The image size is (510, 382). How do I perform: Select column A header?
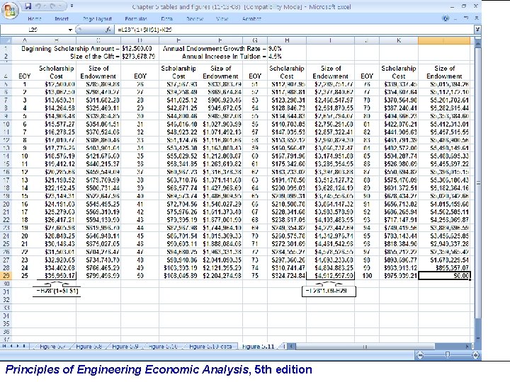24,40
